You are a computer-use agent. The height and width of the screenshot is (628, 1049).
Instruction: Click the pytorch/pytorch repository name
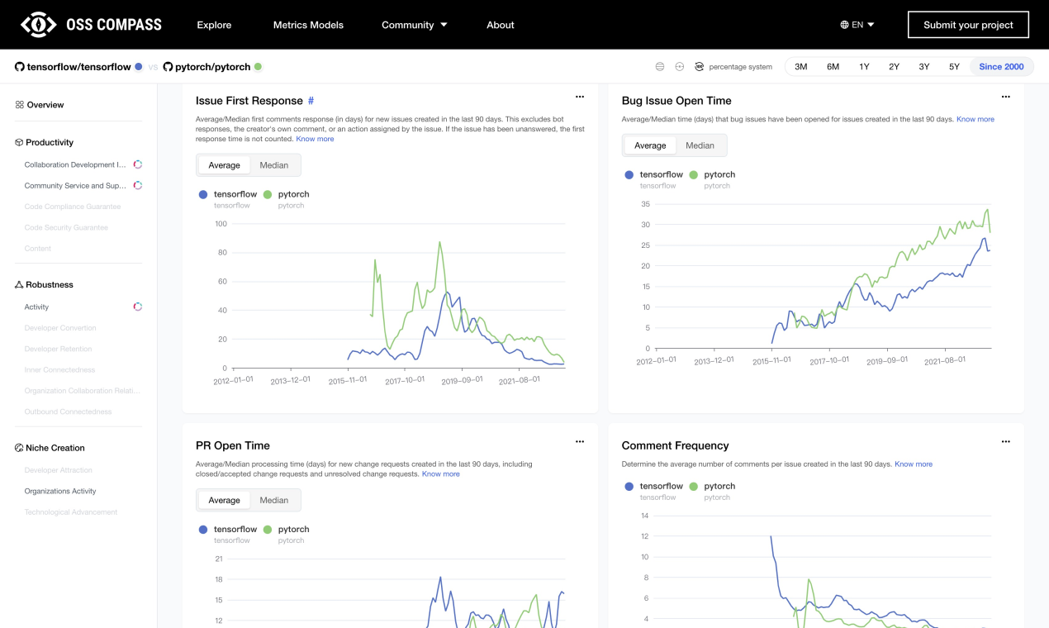pyautogui.click(x=212, y=67)
